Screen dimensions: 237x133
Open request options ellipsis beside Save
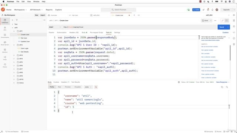[x=215, y=21]
